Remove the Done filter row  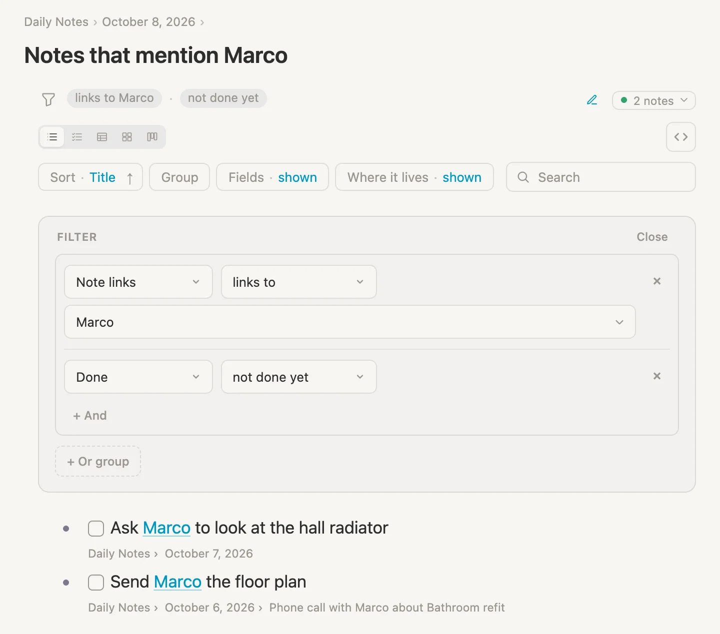657,376
